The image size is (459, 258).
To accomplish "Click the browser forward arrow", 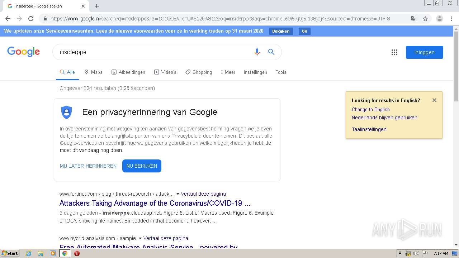I will pos(19,19).
